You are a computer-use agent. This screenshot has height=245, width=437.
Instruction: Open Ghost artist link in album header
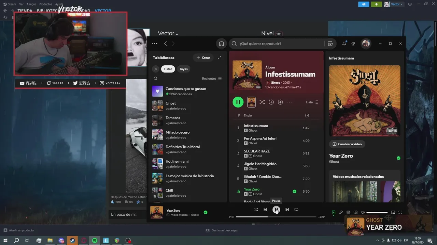point(275,83)
